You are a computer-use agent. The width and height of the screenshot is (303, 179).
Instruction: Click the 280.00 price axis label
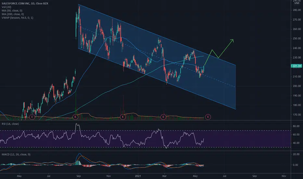(296, 10)
